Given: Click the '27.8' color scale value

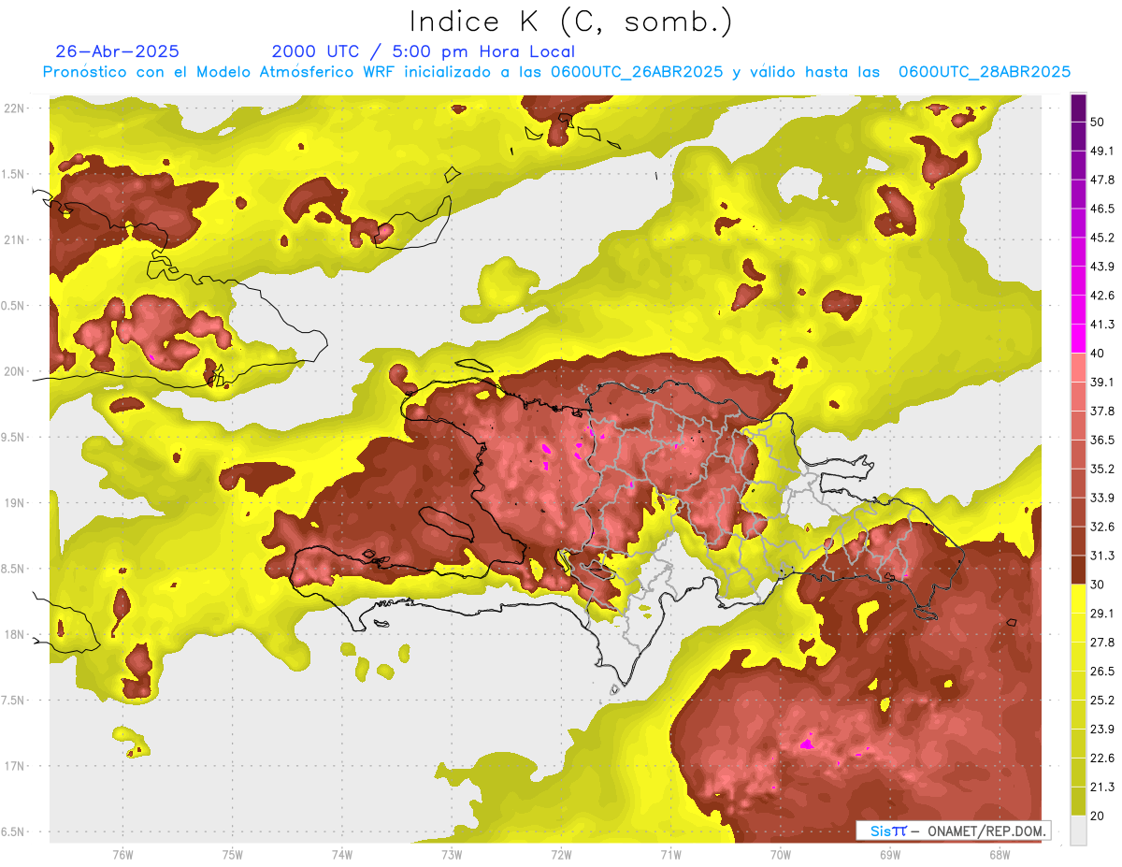Looking at the screenshot, I should (1101, 643).
